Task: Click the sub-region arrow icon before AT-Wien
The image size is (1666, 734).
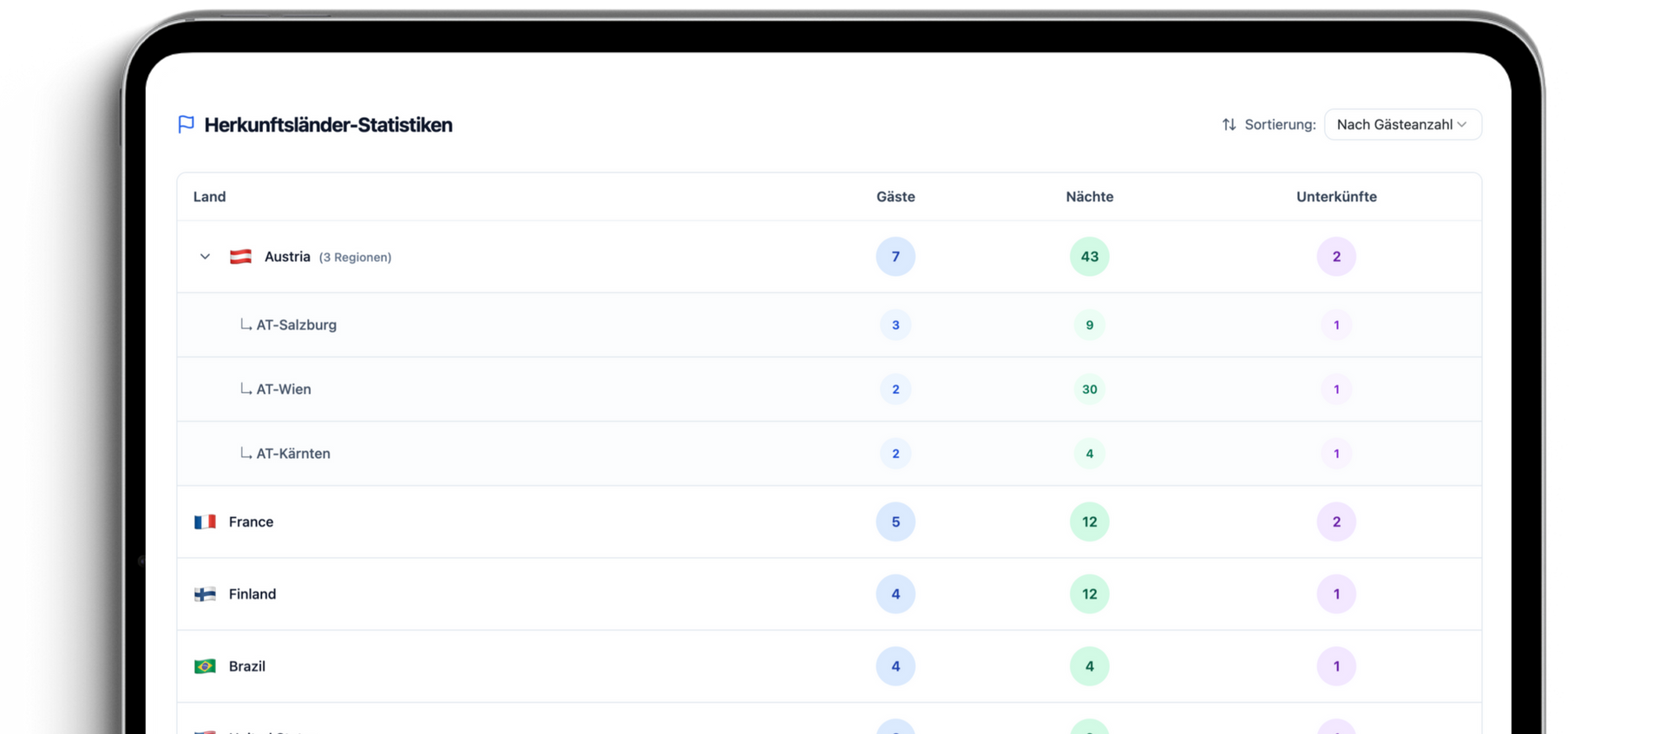Action: point(246,389)
